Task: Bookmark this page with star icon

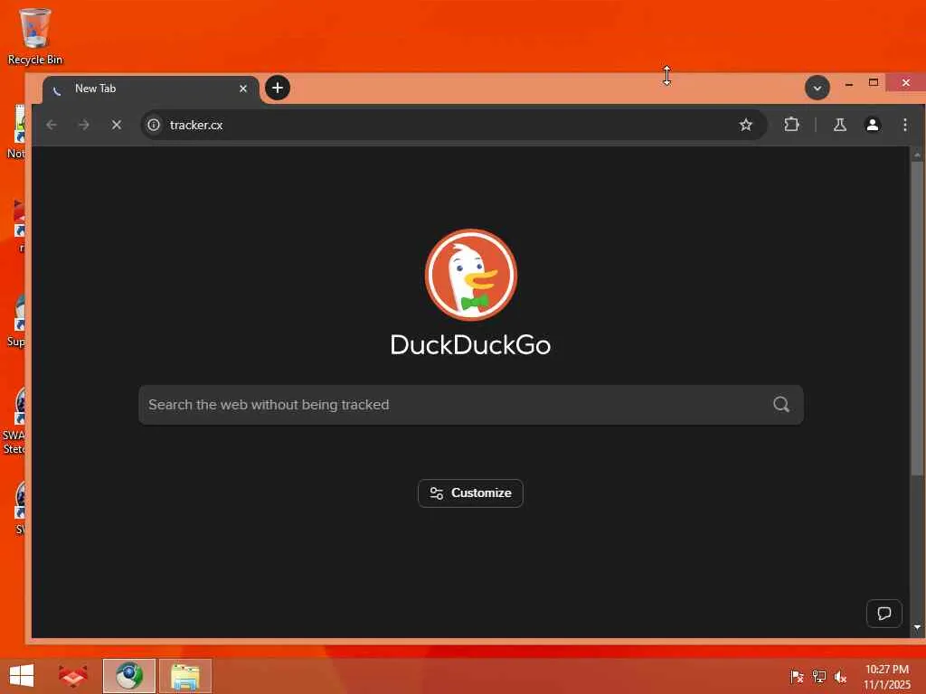Action: (x=745, y=125)
